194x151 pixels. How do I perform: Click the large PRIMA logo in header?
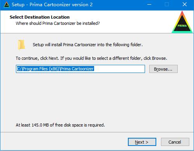coord(182,22)
